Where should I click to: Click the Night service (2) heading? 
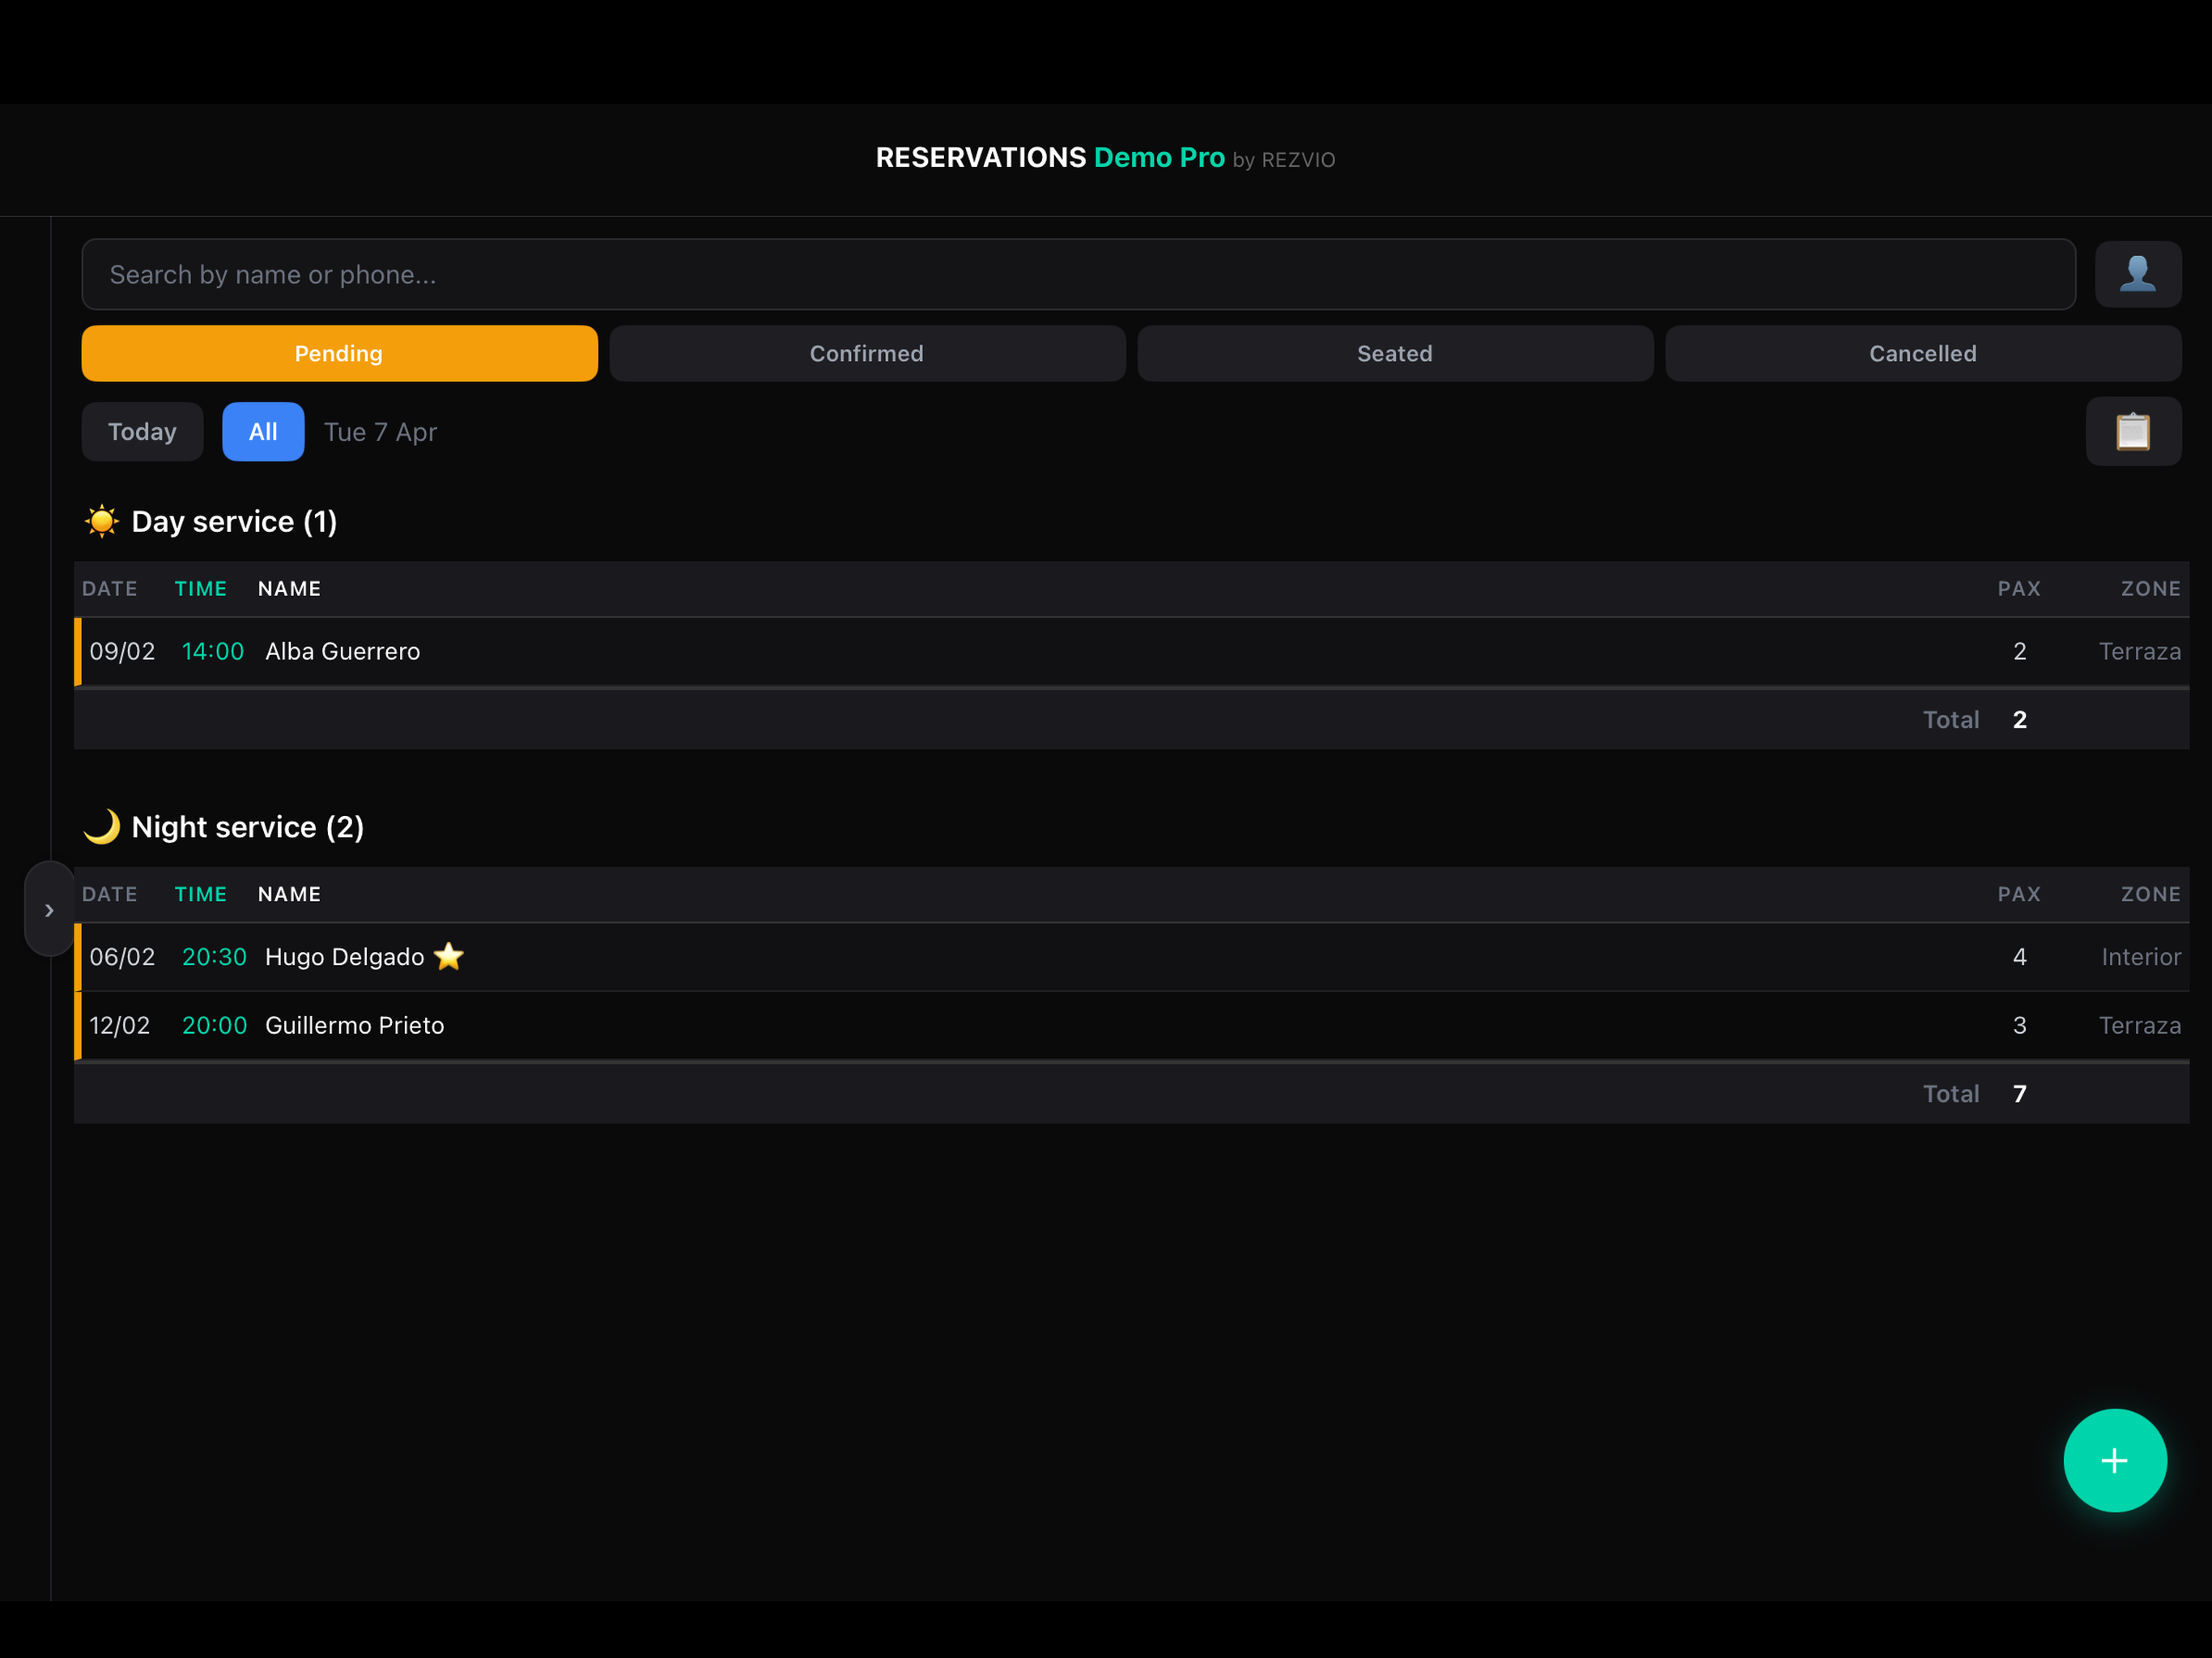click(248, 827)
